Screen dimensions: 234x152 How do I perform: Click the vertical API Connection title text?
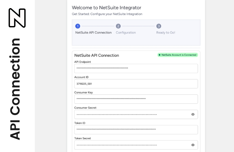pyautogui.click(x=15, y=89)
